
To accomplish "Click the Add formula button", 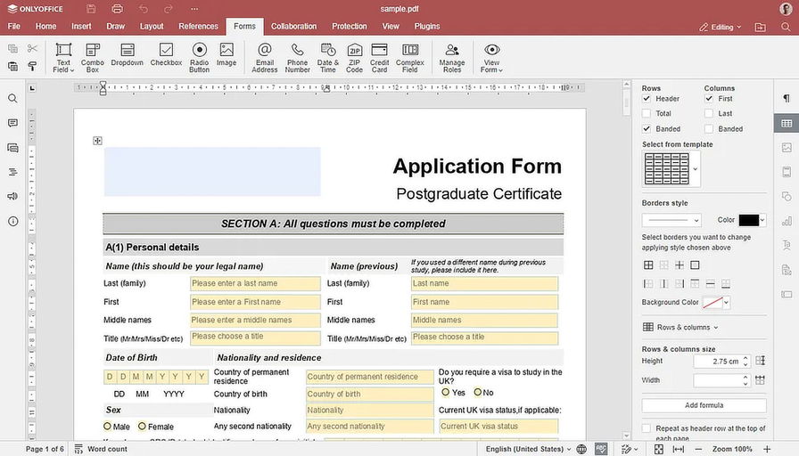I will (x=704, y=405).
